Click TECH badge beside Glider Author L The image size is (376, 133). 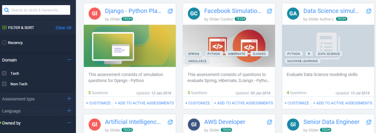pos(341,19)
